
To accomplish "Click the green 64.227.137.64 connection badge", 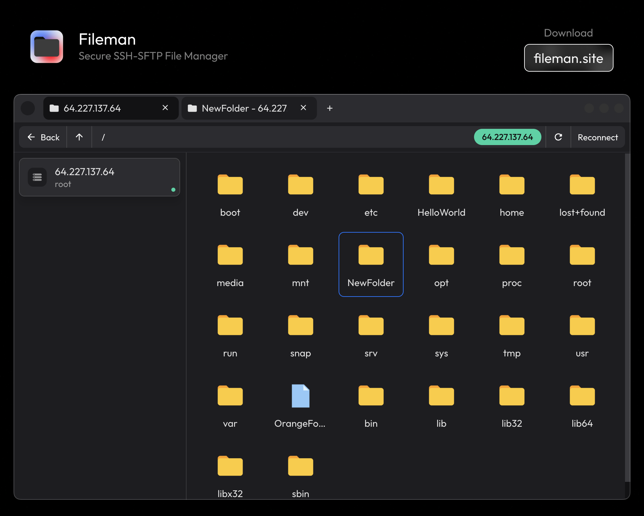I will (508, 137).
